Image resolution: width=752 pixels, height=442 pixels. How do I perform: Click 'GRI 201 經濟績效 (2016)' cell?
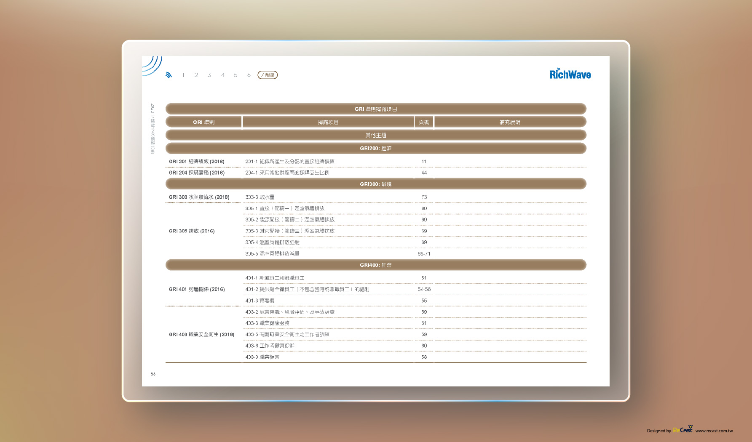(x=196, y=162)
